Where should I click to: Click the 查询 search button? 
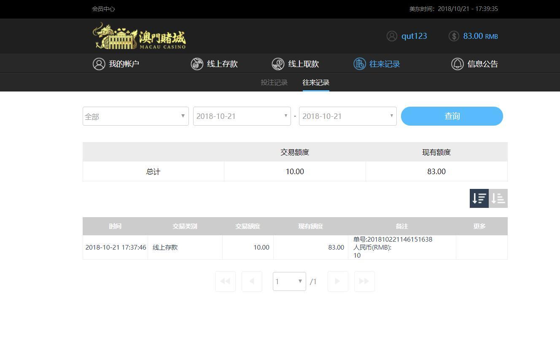pos(452,116)
